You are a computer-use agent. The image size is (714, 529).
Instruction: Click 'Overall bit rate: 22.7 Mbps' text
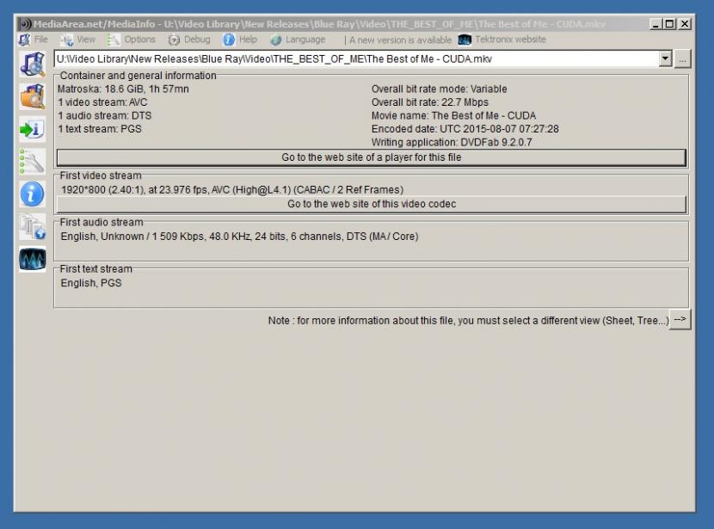pos(430,102)
